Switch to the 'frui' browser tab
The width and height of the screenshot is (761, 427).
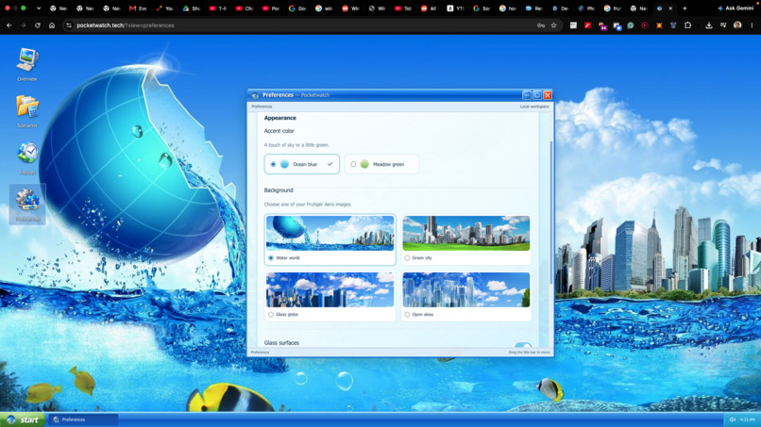[613, 8]
